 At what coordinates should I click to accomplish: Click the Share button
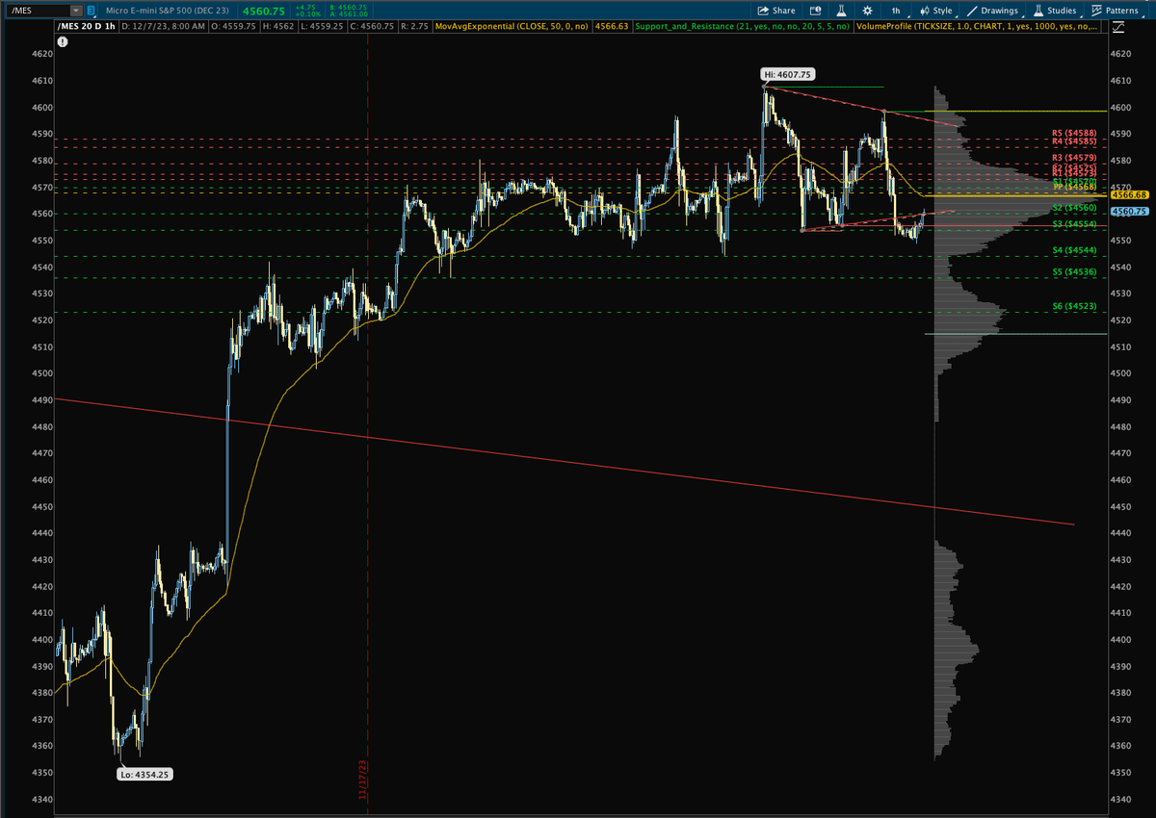776,11
